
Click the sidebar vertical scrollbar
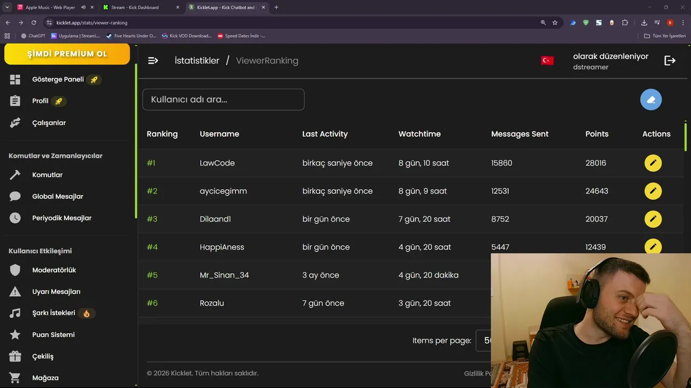pos(136,140)
